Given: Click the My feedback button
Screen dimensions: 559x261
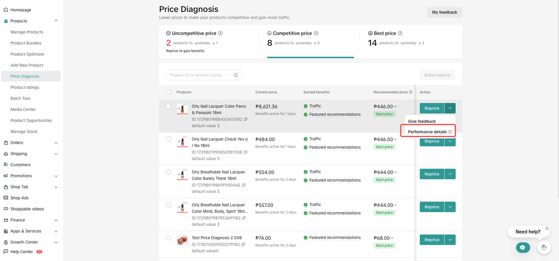Looking at the screenshot, I should coord(444,12).
